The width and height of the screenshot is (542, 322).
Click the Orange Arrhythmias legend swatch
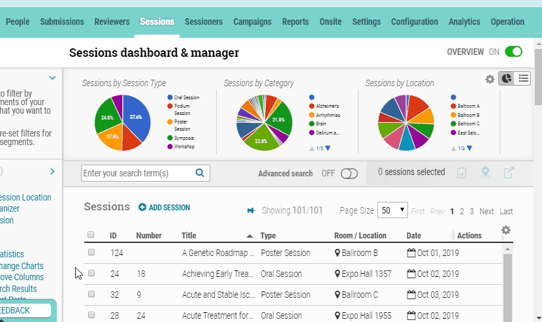311,115
